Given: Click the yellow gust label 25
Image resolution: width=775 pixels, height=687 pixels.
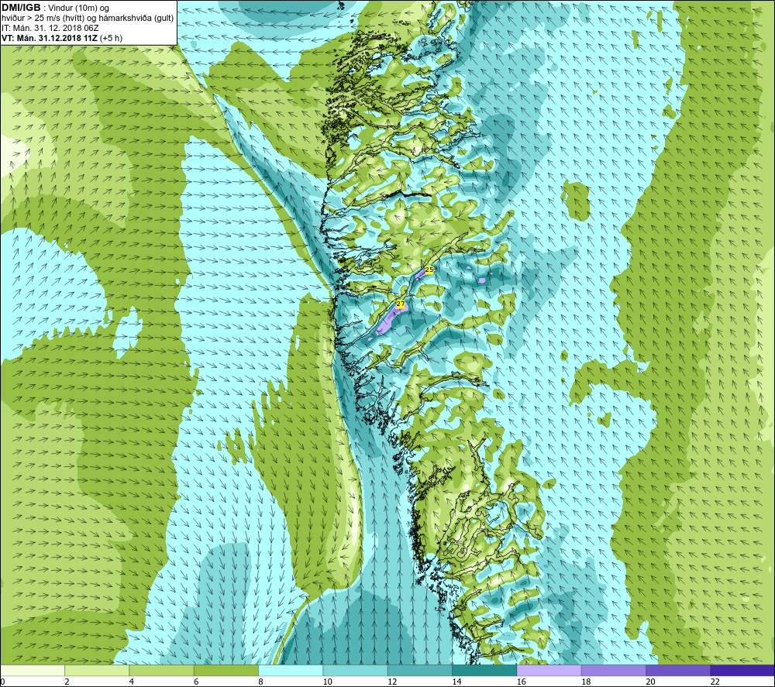Looking at the screenshot, I should click(x=429, y=270).
